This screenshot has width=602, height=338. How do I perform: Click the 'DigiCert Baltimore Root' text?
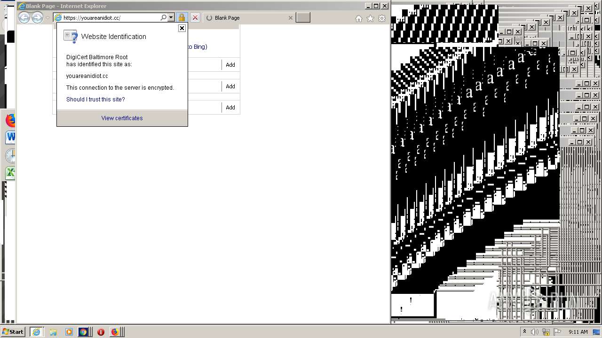[97, 57]
